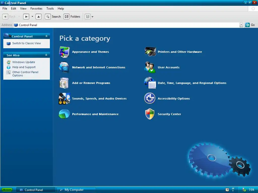Open the forward history dropdown arrow
Screen dimensions: 258x193
tap(32, 17)
